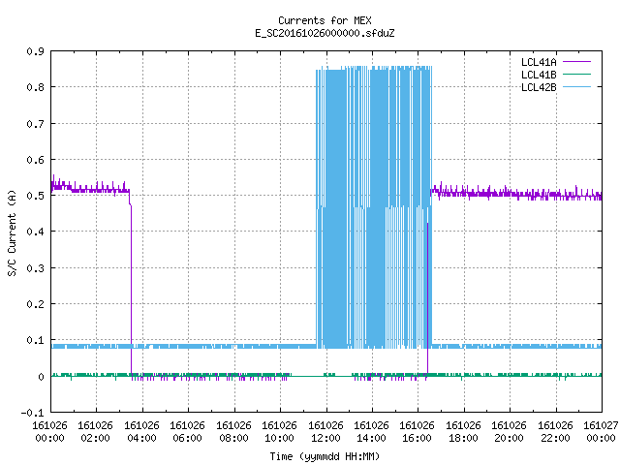The width and height of the screenshot is (620, 465).
Task: Click the filename E_SC20161026000000.sfduZ subtitle
Action: (x=325, y=33)
